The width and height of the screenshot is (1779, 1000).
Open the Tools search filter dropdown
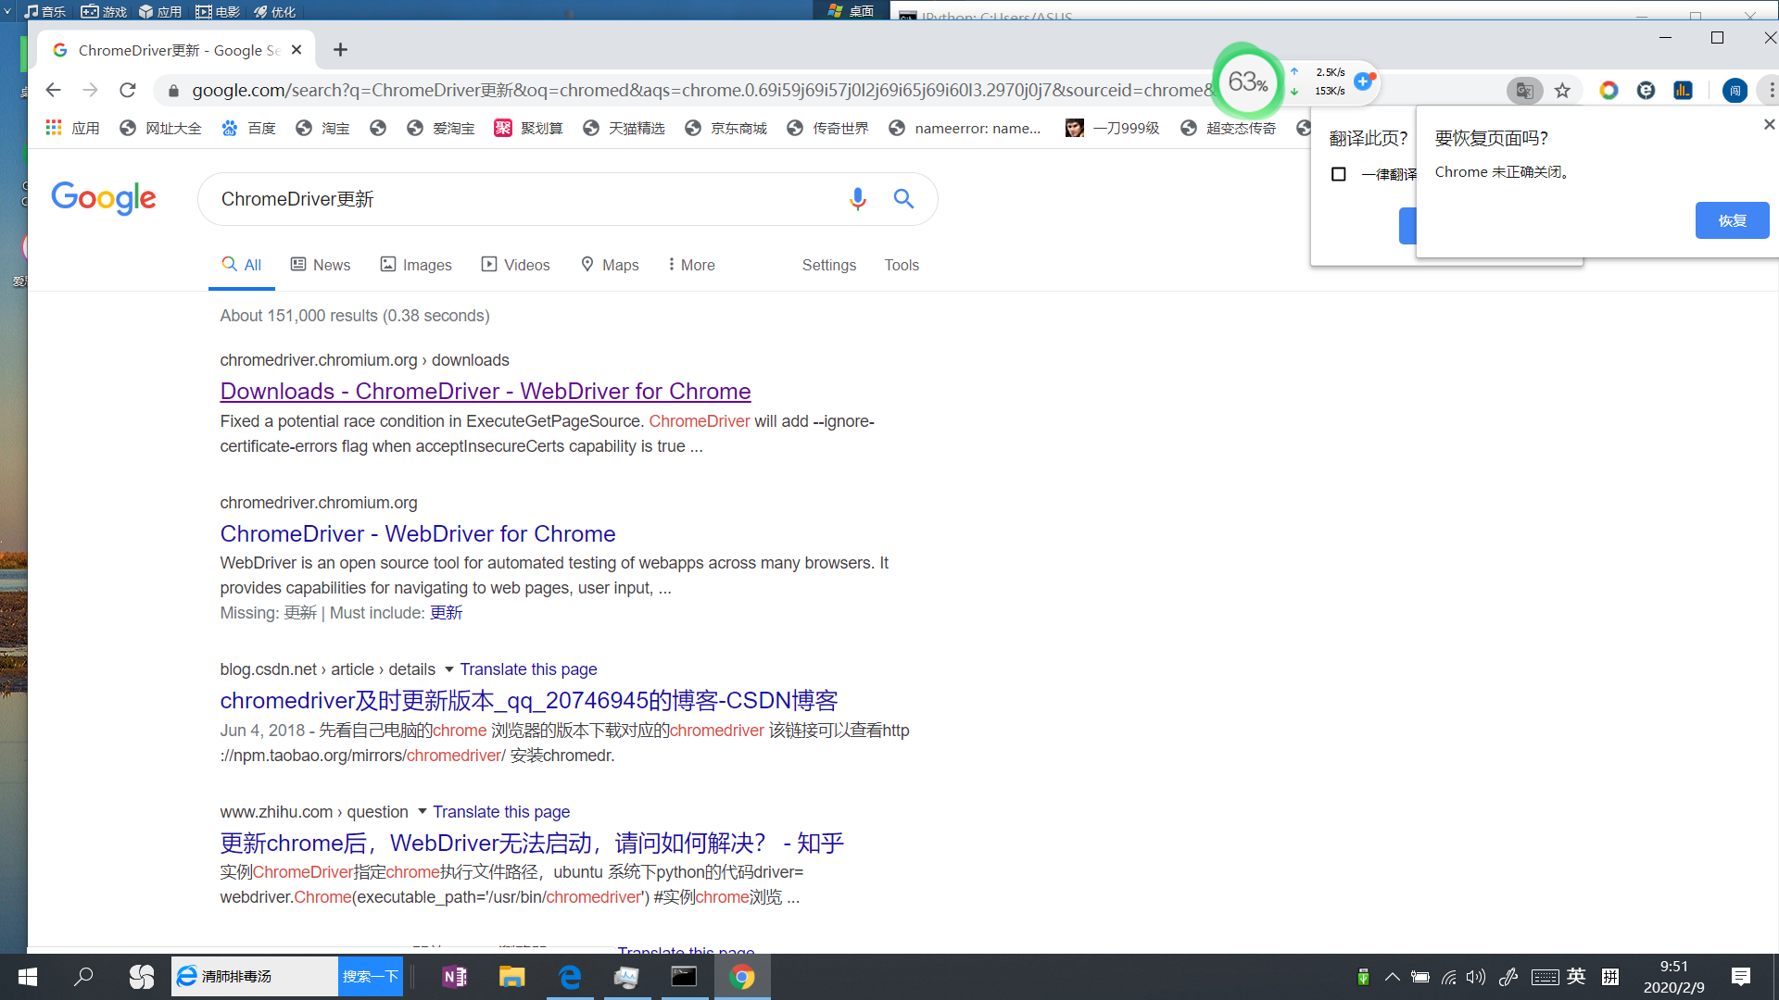tap(902, 265)
